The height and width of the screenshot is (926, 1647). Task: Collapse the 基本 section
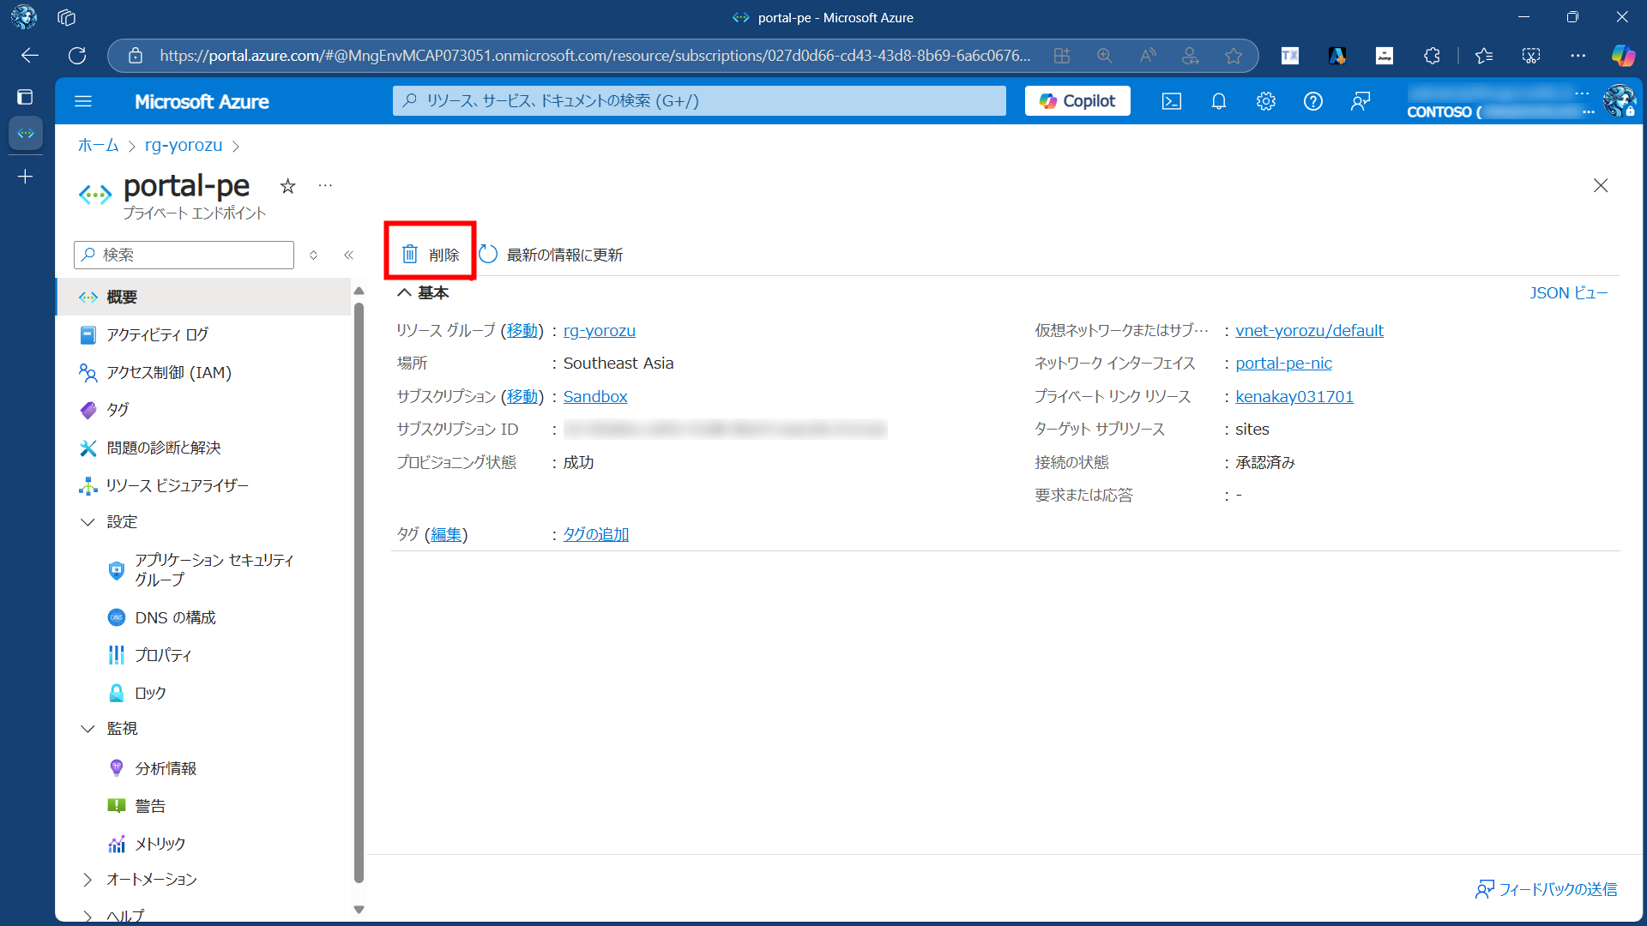[x=404, y=292]
